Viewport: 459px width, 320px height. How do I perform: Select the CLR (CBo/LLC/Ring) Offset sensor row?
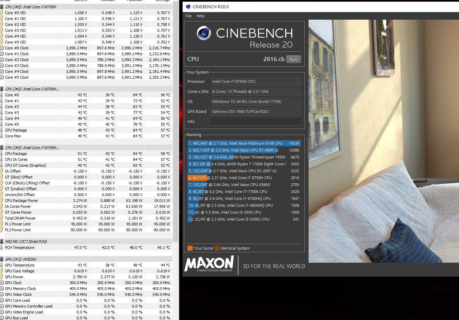pyautogui.click(x=86, y=183)
